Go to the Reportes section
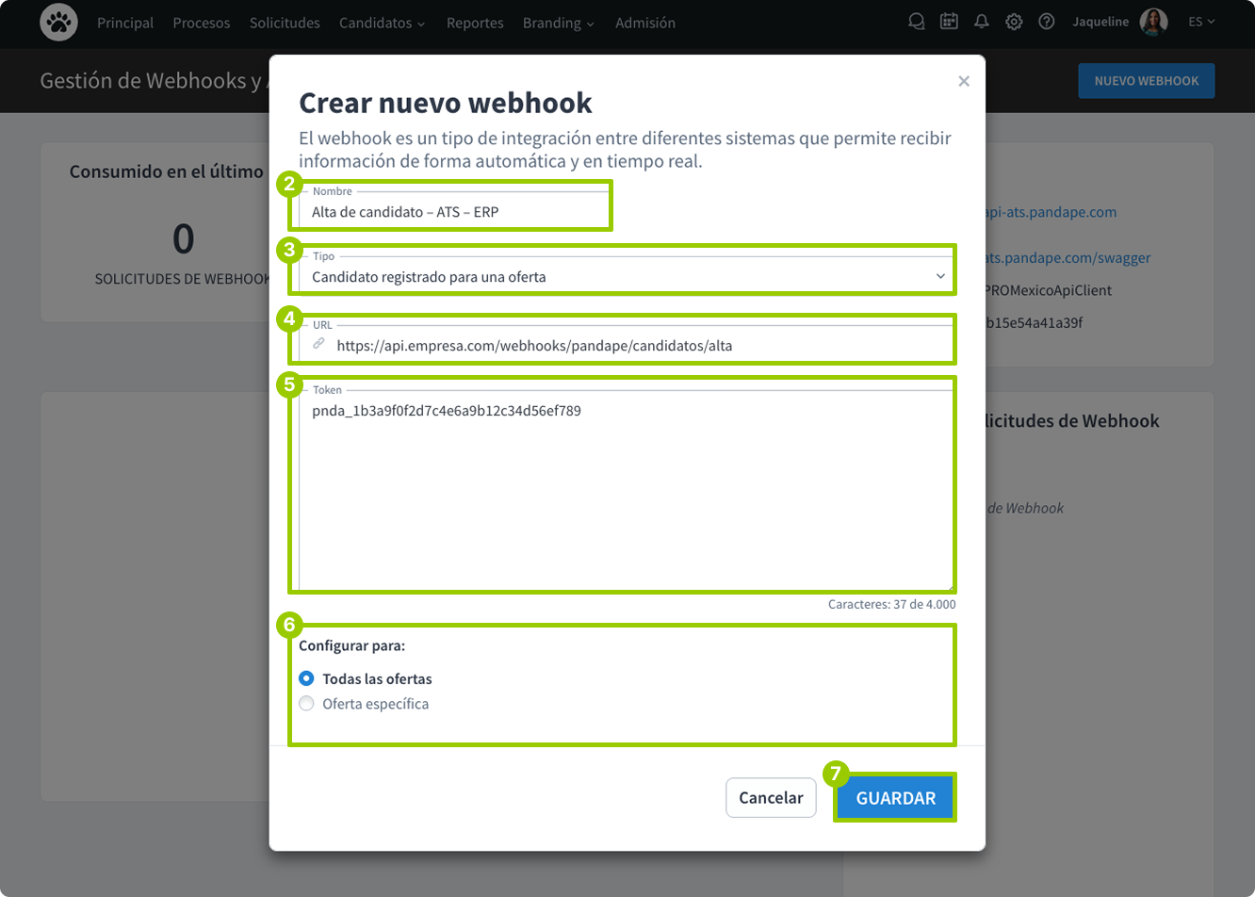This screenshot has height=897, width=1255. click(x=475, y=23)
